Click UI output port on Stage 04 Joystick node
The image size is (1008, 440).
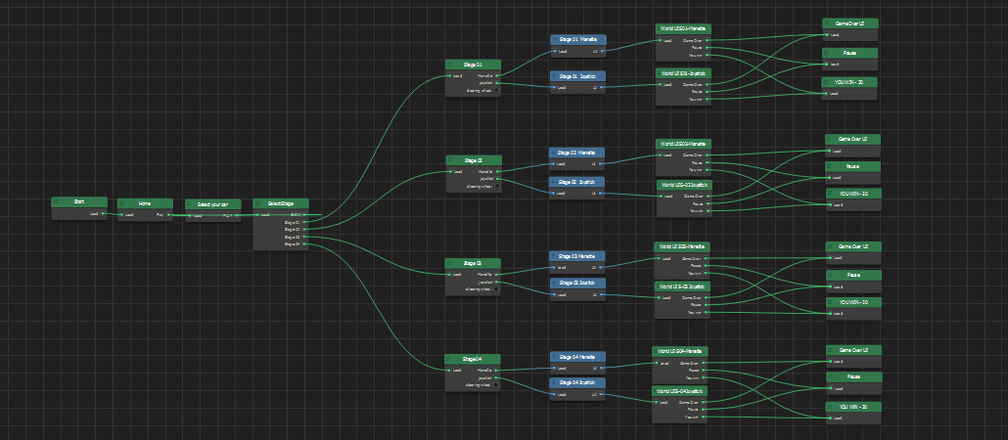pyautogui.click(x=603, y=395)
